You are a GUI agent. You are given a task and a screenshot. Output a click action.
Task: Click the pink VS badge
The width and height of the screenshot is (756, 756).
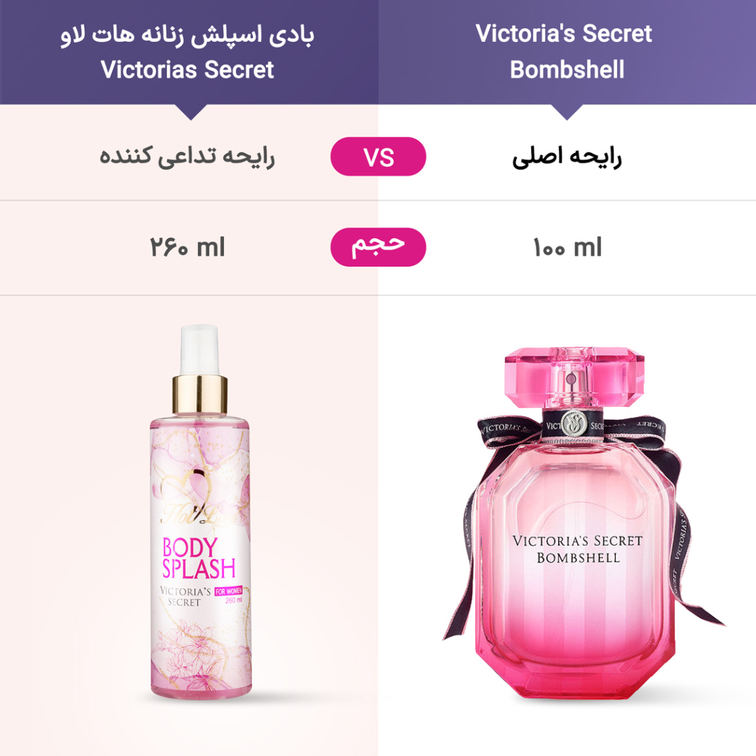click(x=378, y=156)
